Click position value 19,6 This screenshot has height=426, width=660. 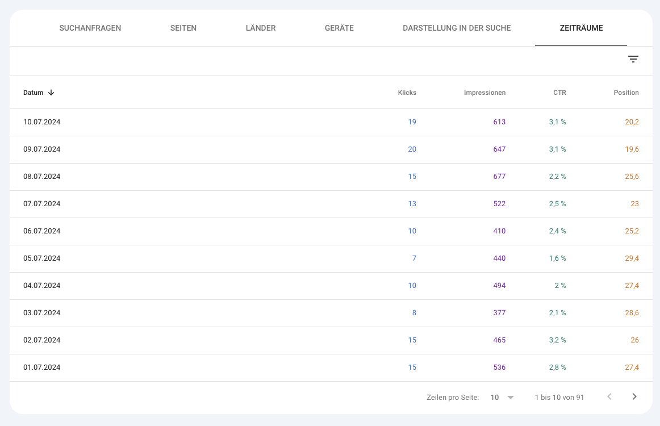tap(632, 149)
